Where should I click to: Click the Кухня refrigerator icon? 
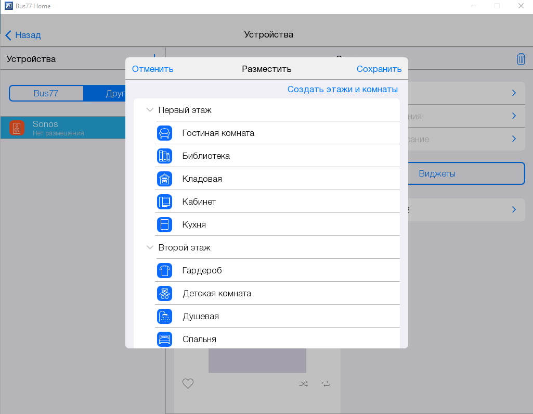pyautogui.click(x=164, y=224)
